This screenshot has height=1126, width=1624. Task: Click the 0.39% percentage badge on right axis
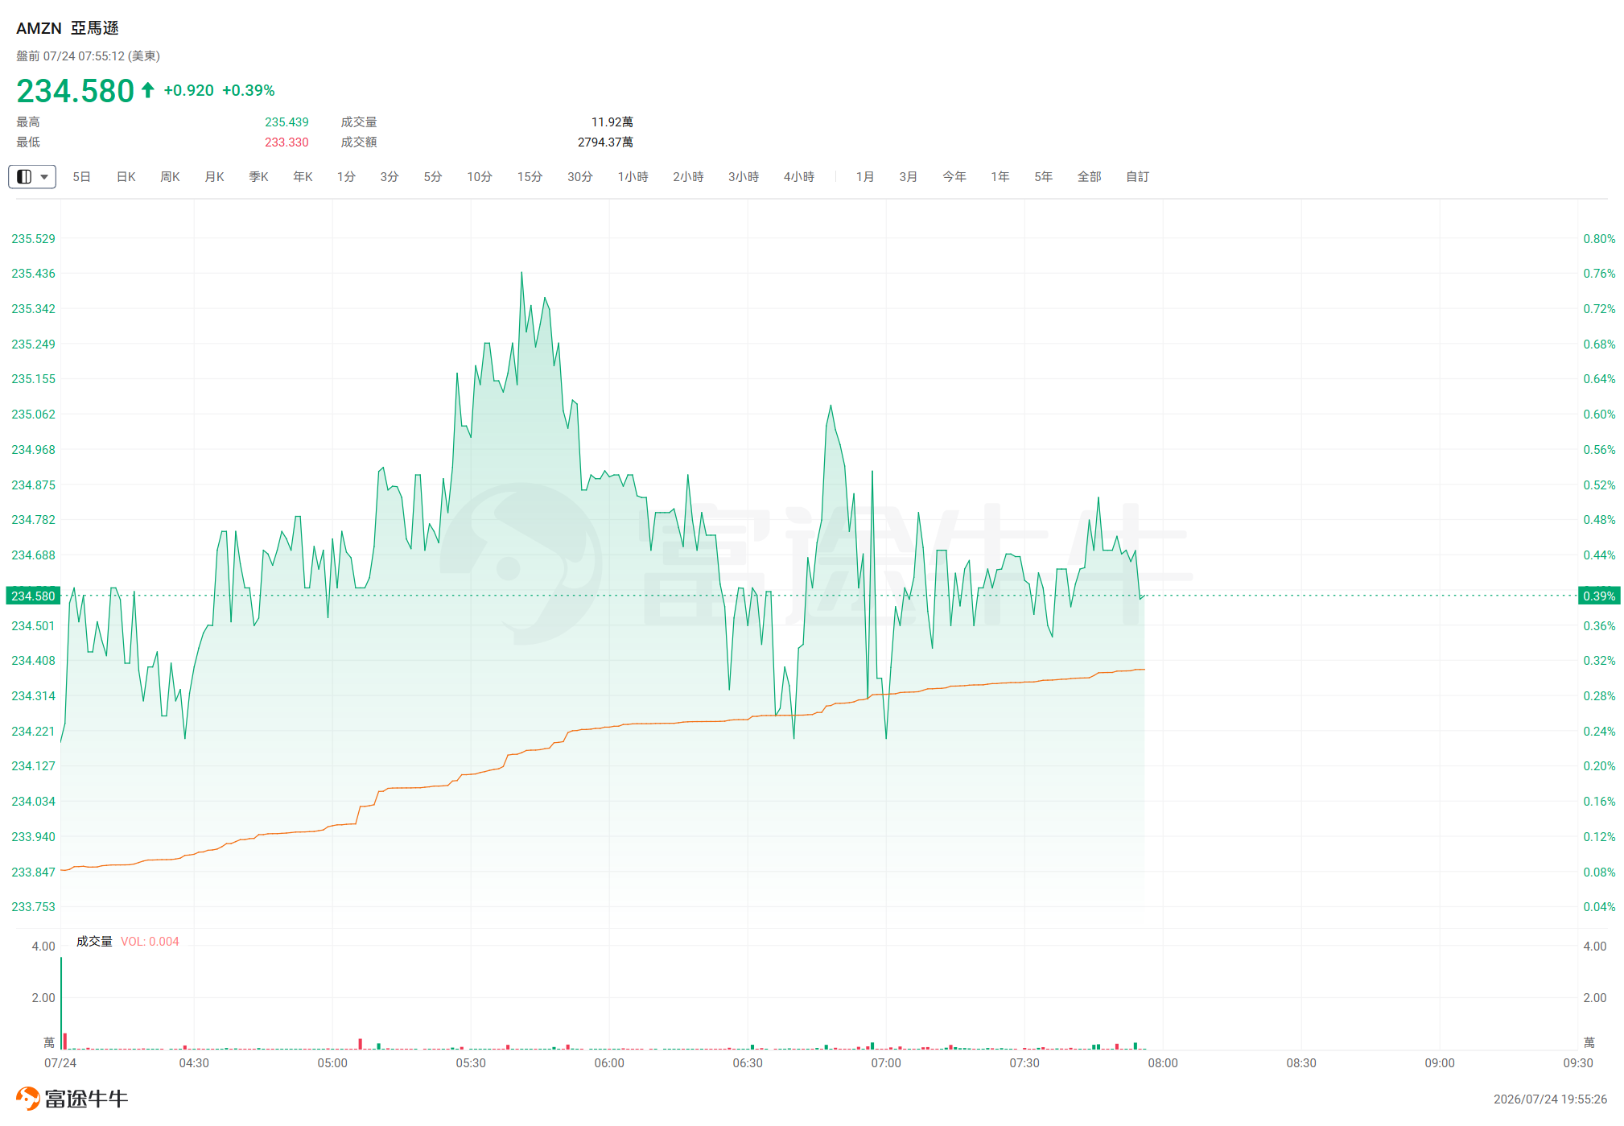tap(1599, 596)
